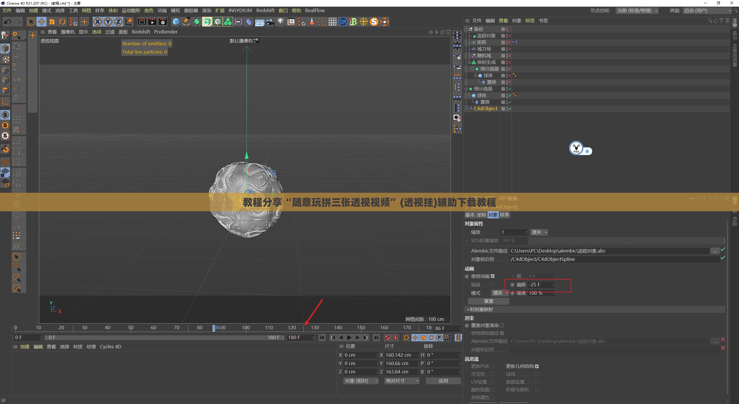The image size is (739, 404).
Task: Uncheck the 更新几何结构 checkbox
Action: coord(537,366)
